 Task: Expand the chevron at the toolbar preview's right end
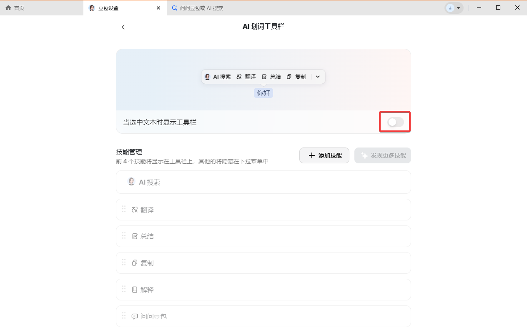(x=318, y=77)
